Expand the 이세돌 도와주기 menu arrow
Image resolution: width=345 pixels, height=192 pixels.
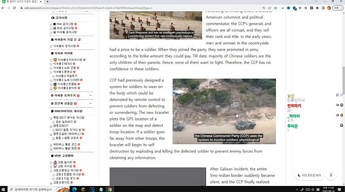(90, 96)
